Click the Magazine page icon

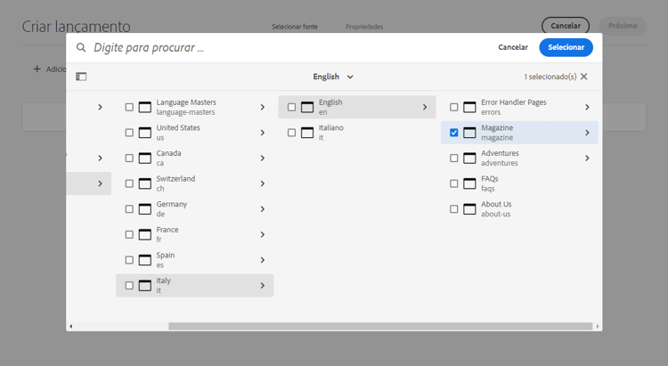point(469,133)
